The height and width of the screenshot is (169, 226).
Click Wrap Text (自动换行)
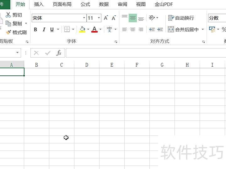[x=181, y=18]
